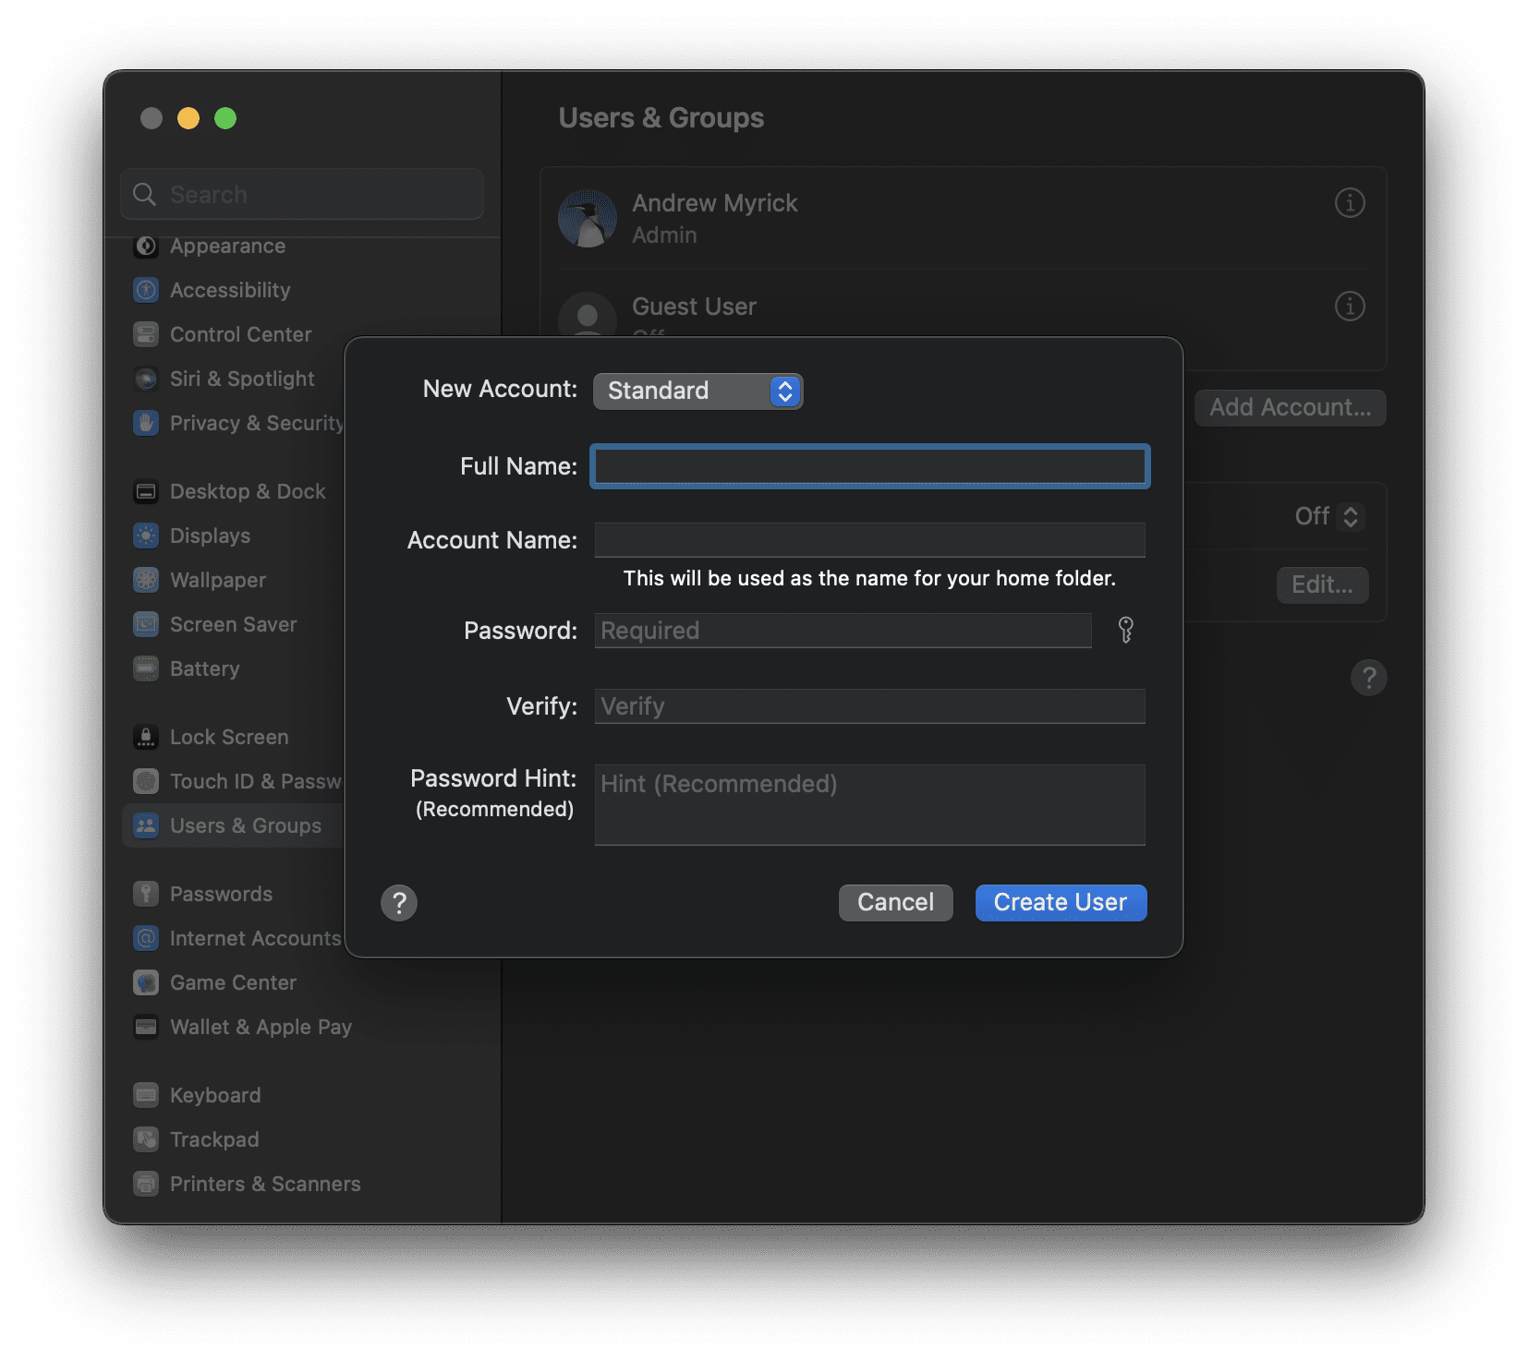Click into the Password Hint box
This screenshot has width=1528, height=1361.
869,804
